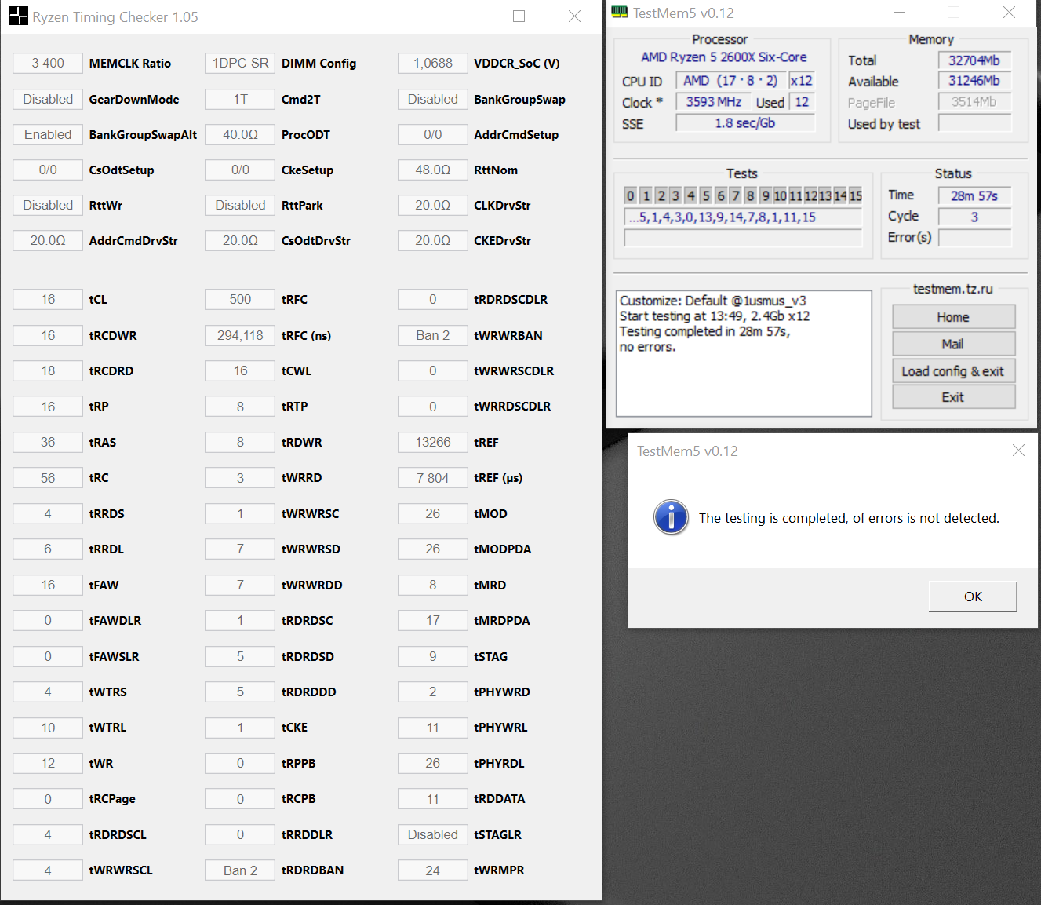Click the tWR value 12 field
This screenshot has height=905, width=1041.
tap(48, 763)
